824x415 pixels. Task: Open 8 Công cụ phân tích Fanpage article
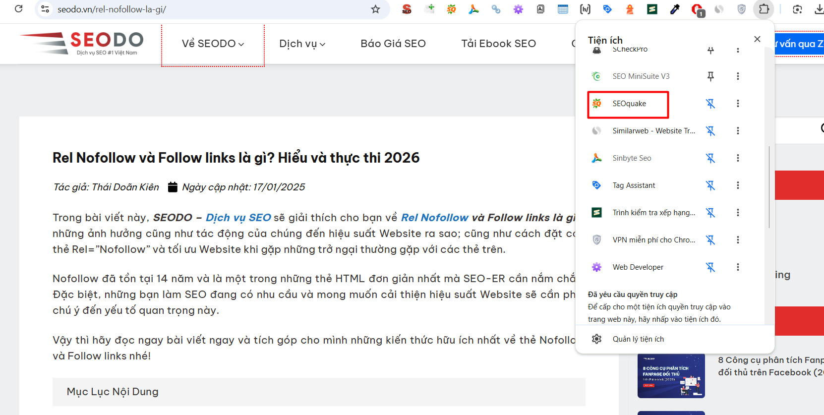(x=771, y=366)
